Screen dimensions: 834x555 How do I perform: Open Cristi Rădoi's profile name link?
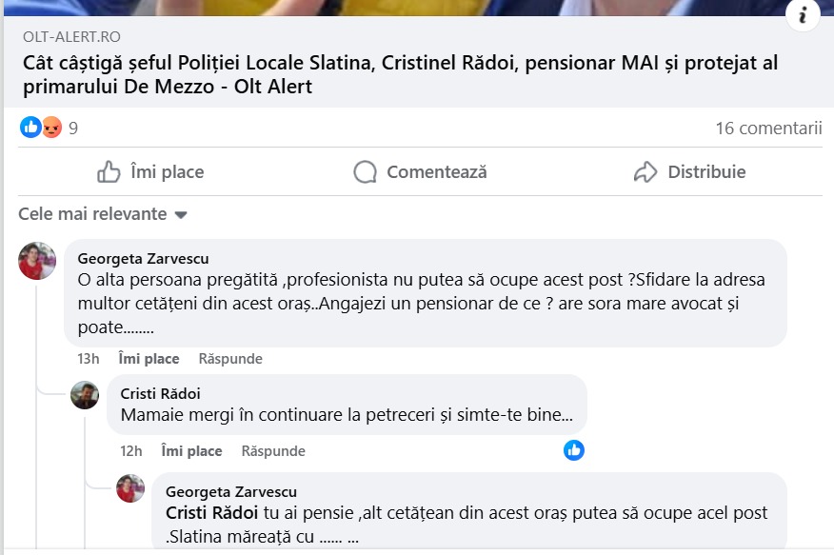pyautogui.click(x=161, y=393)
